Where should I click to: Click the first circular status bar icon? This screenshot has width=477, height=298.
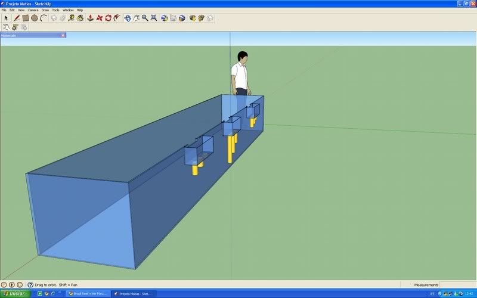[4, 285]
